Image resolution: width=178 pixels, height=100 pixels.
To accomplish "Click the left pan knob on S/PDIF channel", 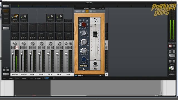I will point(66,44).
